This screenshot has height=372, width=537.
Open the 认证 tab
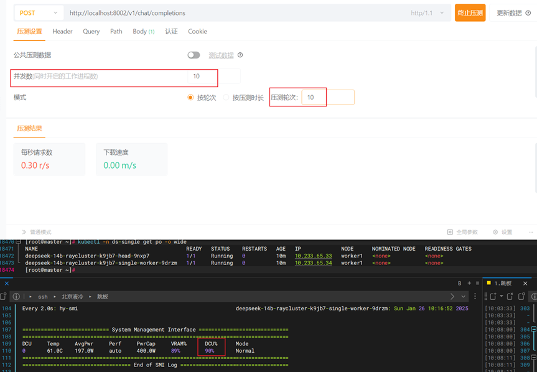[x=171, y=32]
